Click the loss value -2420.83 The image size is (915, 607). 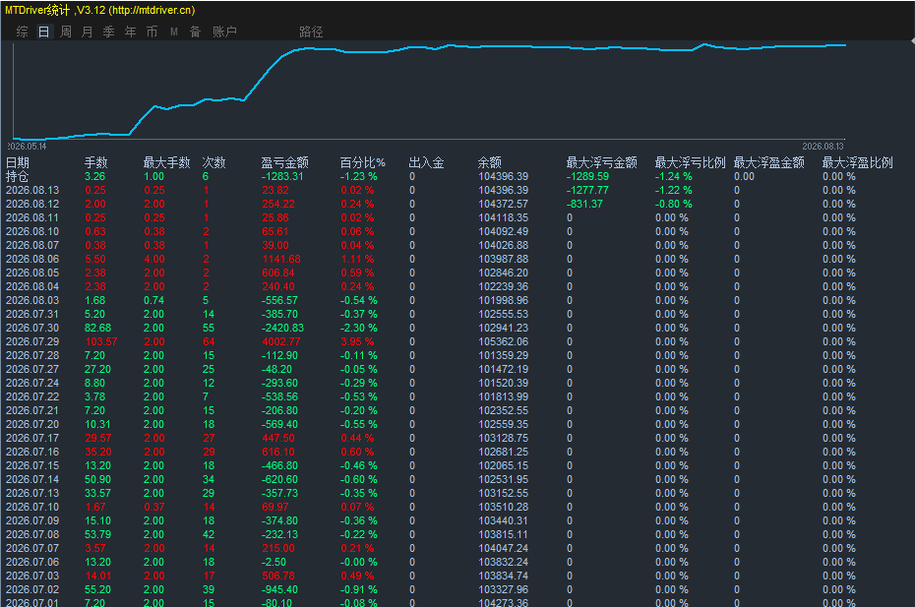283,328
